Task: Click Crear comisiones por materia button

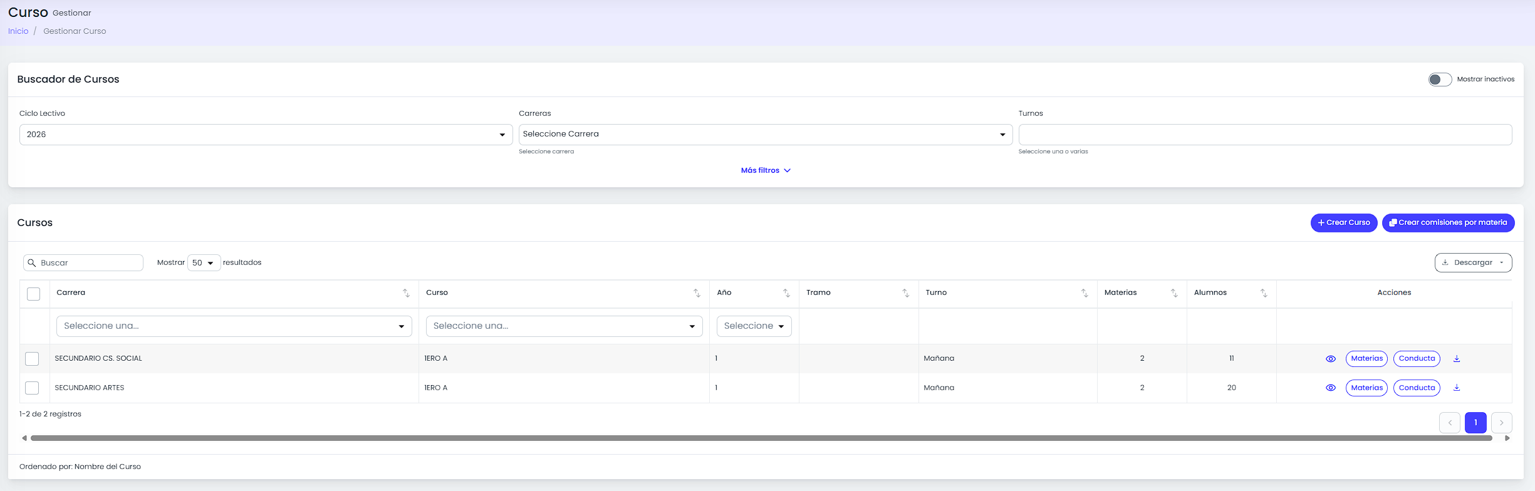Action: pos(1449,223)
